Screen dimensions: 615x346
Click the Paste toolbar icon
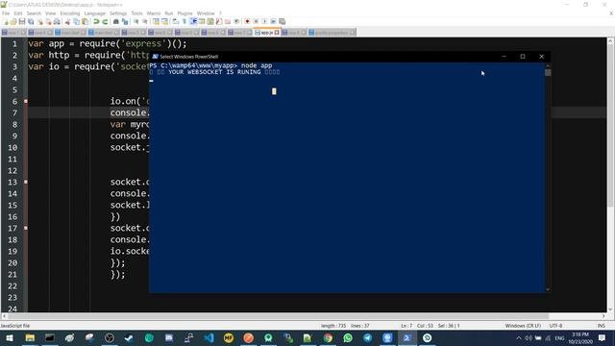coord(85,21)
